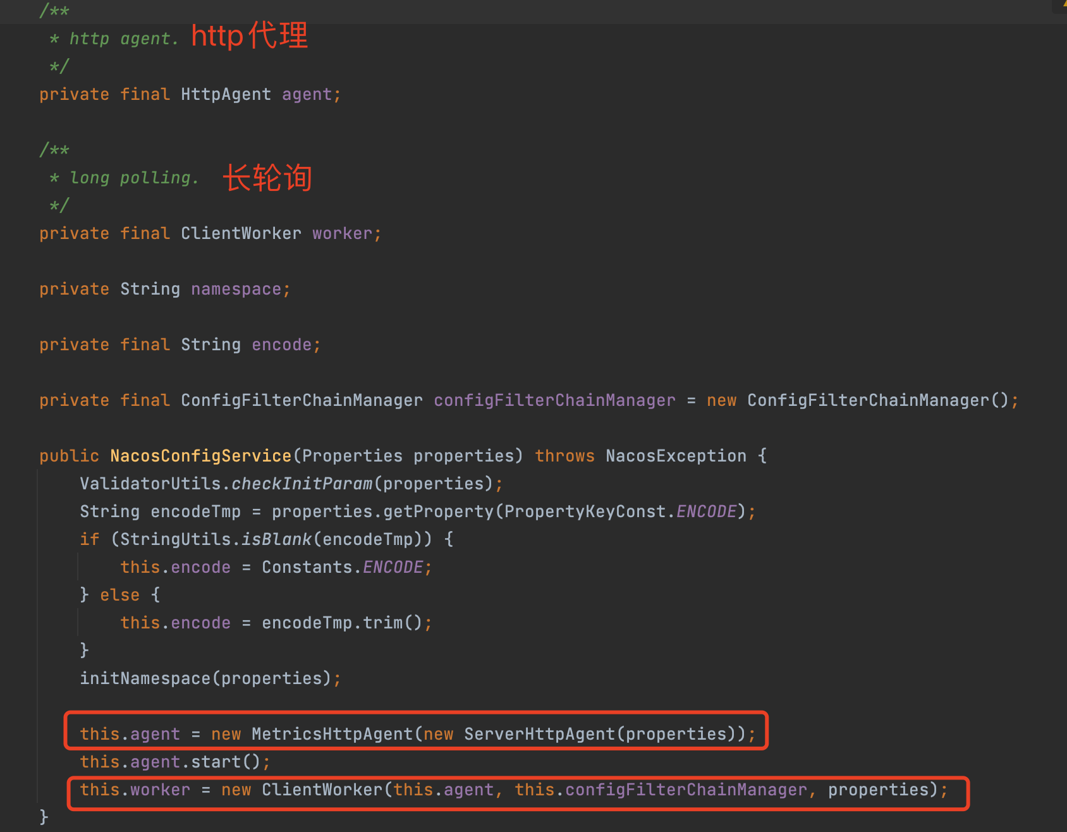Image resolution: width=1067 pixels, height=832 pixels.
Task: Click the checkInitParam method call
Action: pyautogui.click(x=302, y=484)
